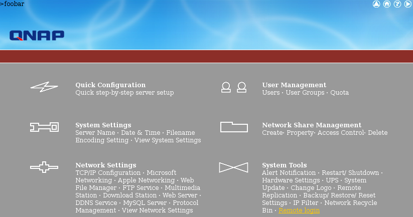Click 'Users' under User Management
Image resolution: width=413 pixels, height=217 pixels.
click(x=271, y=93)
